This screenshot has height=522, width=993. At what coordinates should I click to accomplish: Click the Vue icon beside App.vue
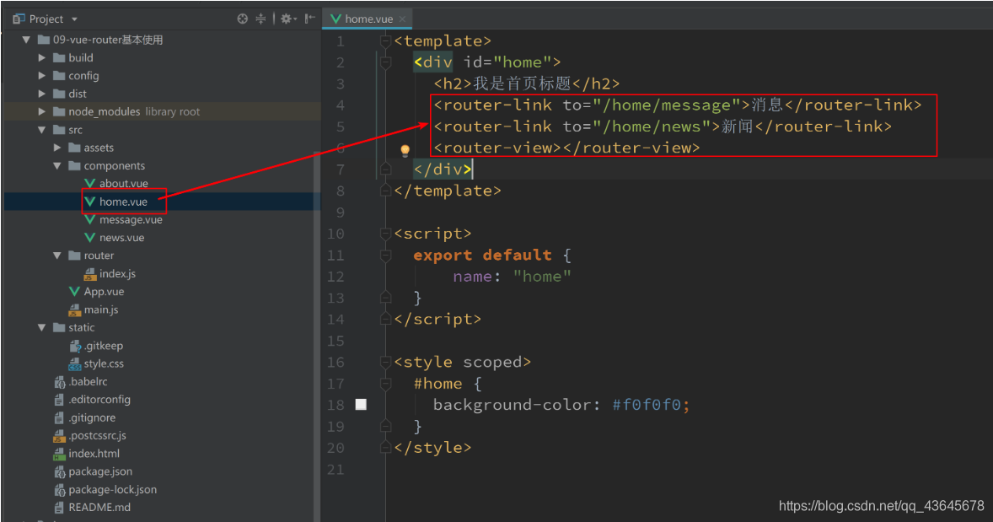pyautogui.click(x=75, y=292)
